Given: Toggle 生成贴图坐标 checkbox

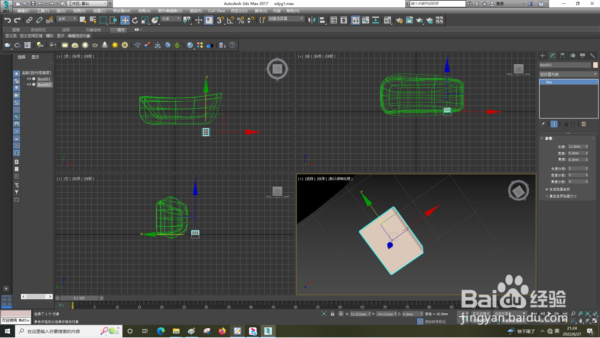Looking at the screenshot, I should pyautogui.click(x=547, y=190).
